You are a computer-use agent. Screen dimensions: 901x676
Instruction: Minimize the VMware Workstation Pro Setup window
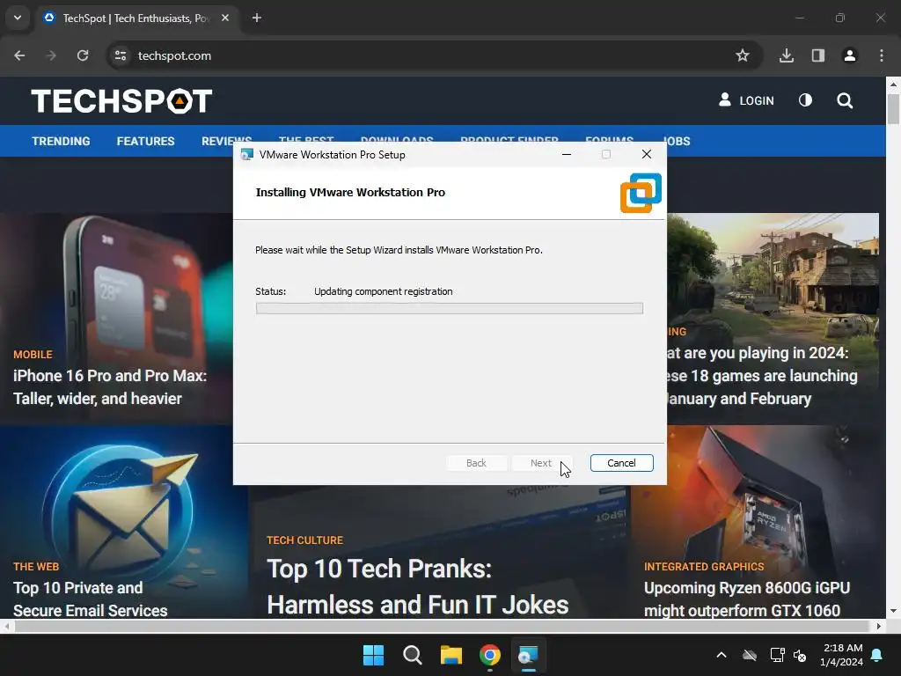[567, 154]
